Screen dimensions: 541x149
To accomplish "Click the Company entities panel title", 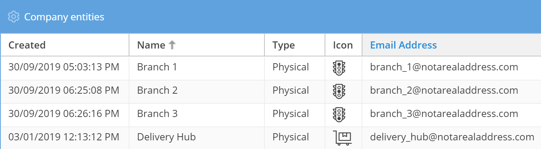I will 64,17.
